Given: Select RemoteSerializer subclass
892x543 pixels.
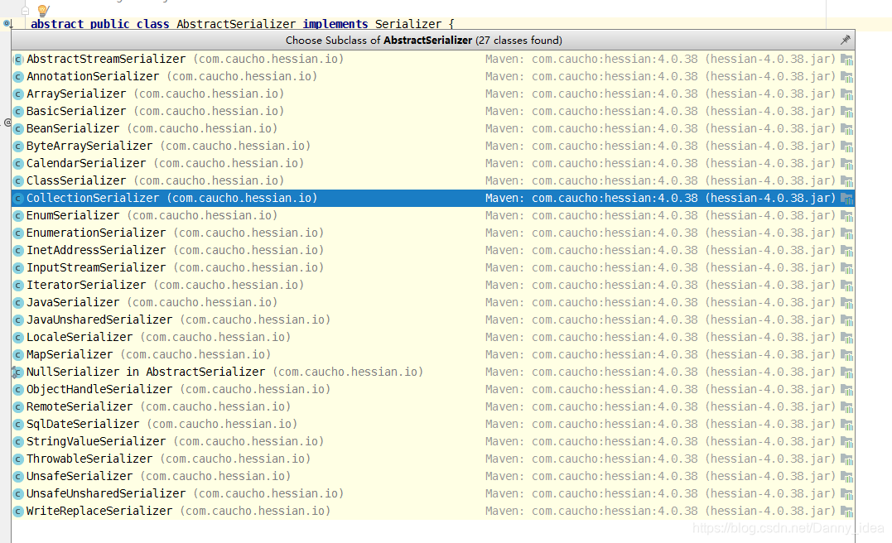Looking at the screenshot, I should pos(433,406).
